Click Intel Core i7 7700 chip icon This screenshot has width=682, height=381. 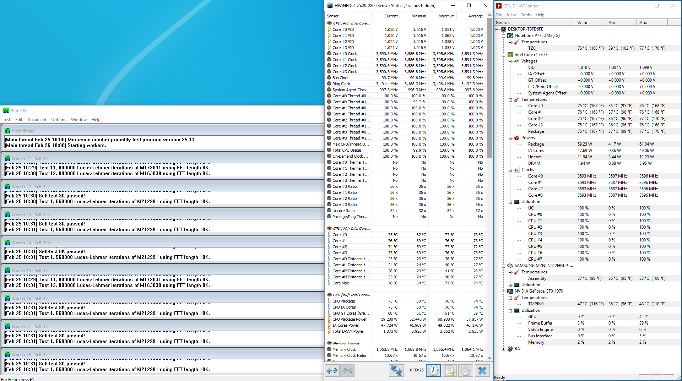point(510,55)
